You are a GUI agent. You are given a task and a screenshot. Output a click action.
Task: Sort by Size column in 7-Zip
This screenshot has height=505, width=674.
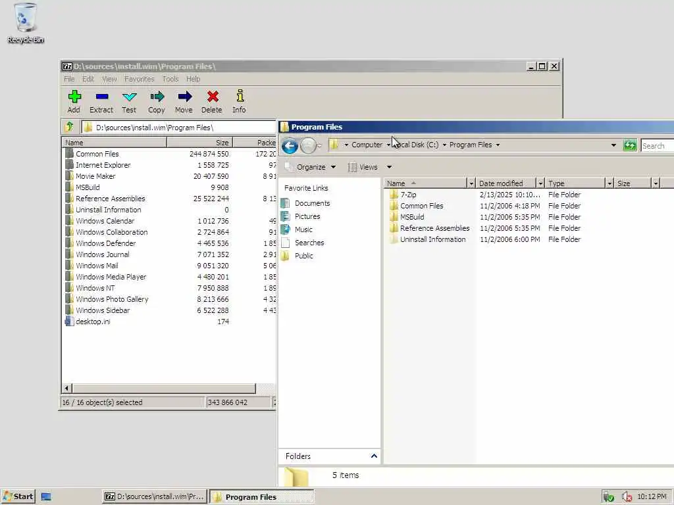pos(199,143)
